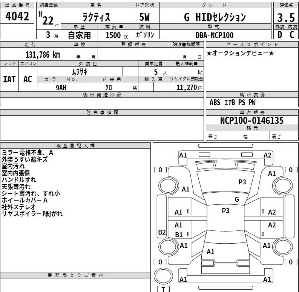
Task: Click the 車台番号 header
Action: (252, 113)
